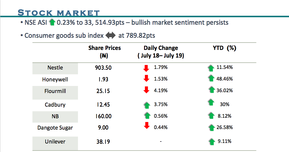Select the YTD (%) column header
Viewport: 289px width, 152px height.
(x=224, y=48)
